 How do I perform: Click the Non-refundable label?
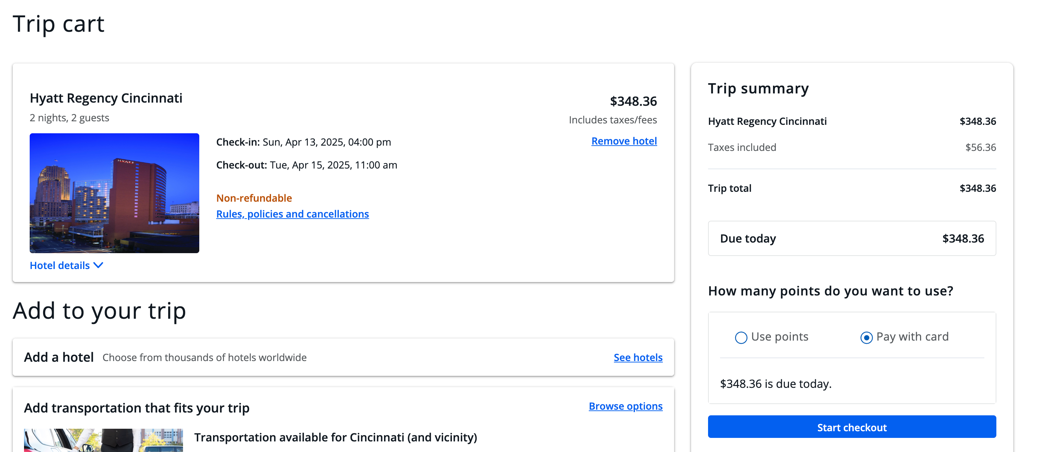pyautogui.click(x=254, y=198)
